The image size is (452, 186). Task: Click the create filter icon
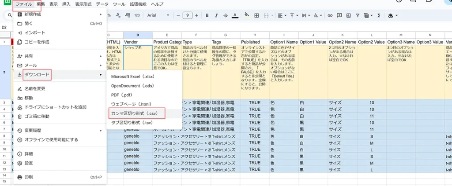click(358, 15)
